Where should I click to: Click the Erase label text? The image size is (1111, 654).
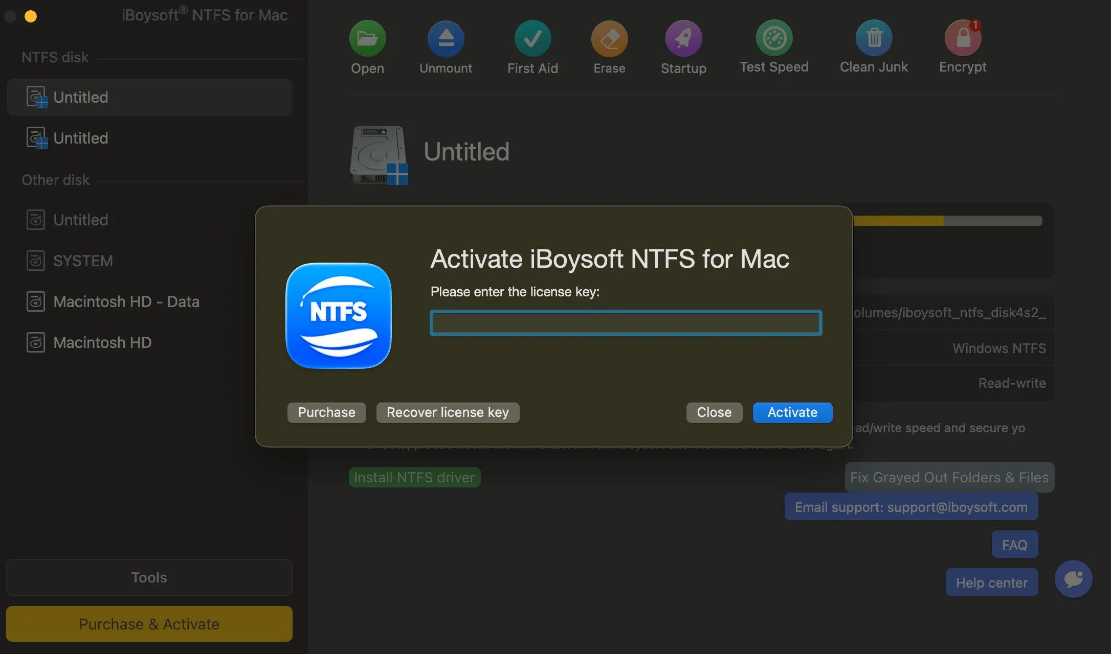coord(609,68)
